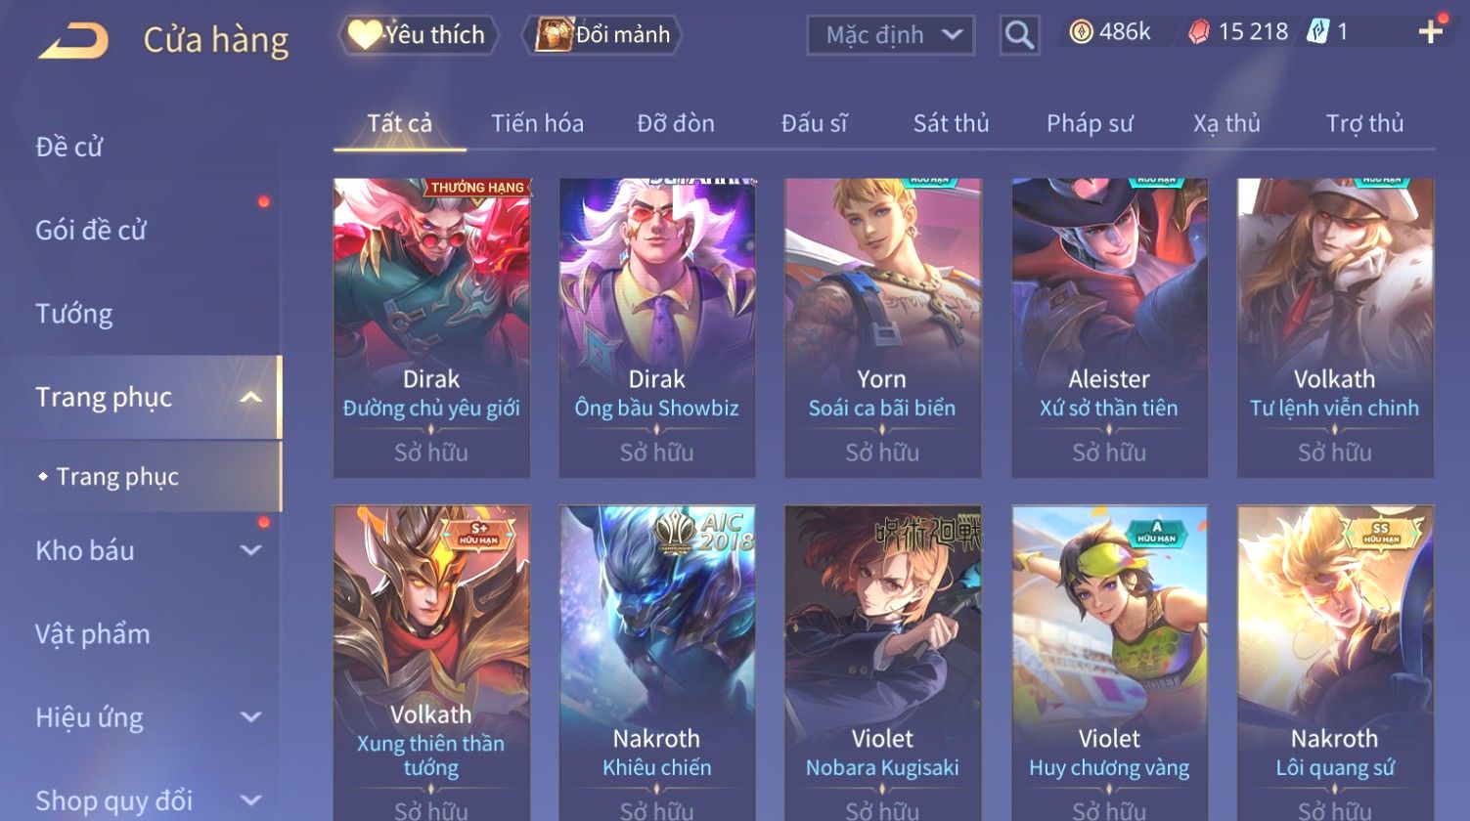Switch to the Pháp sư tab
The image size is (1470, 821).
pos(1090,123)
